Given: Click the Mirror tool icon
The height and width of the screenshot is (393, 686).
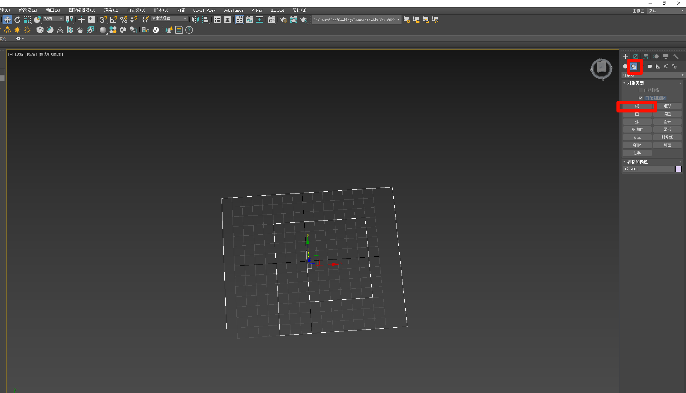Looking at the screenshot, I should (195, 20).
